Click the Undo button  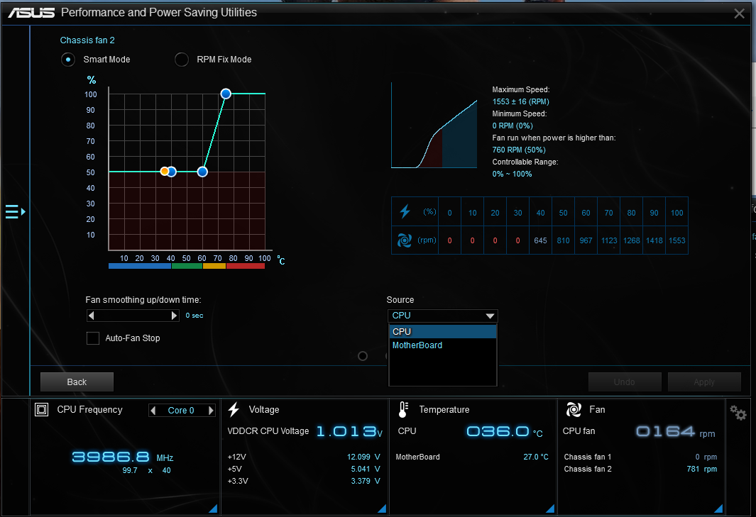[x=625, y=382]
